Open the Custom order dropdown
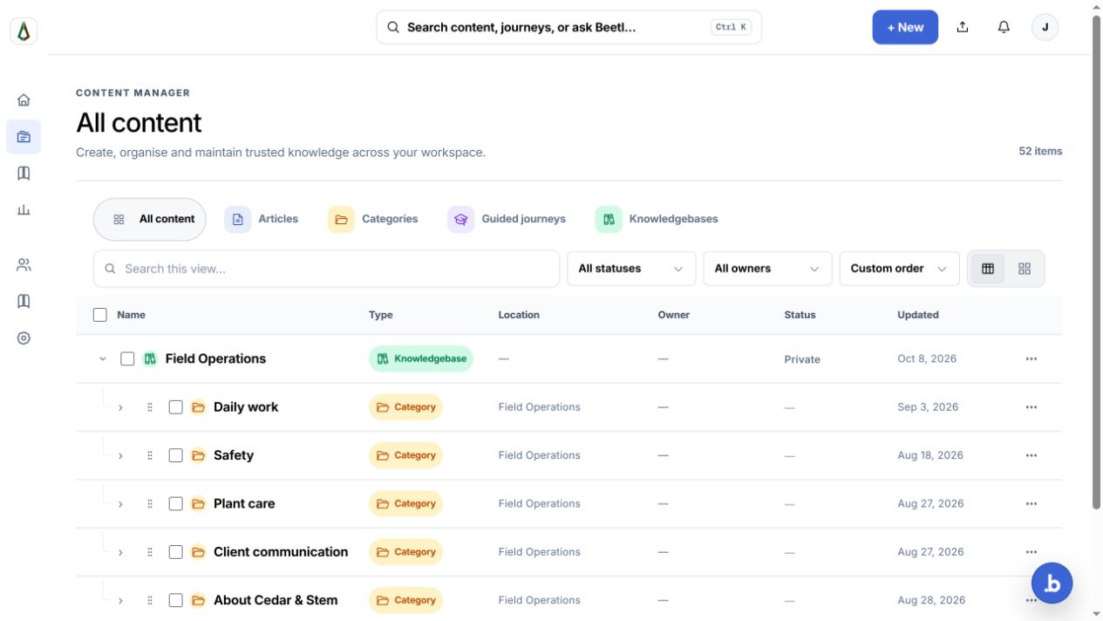Image resolution: width=1103 pixels, height=621 pixels. click(899, 269)
